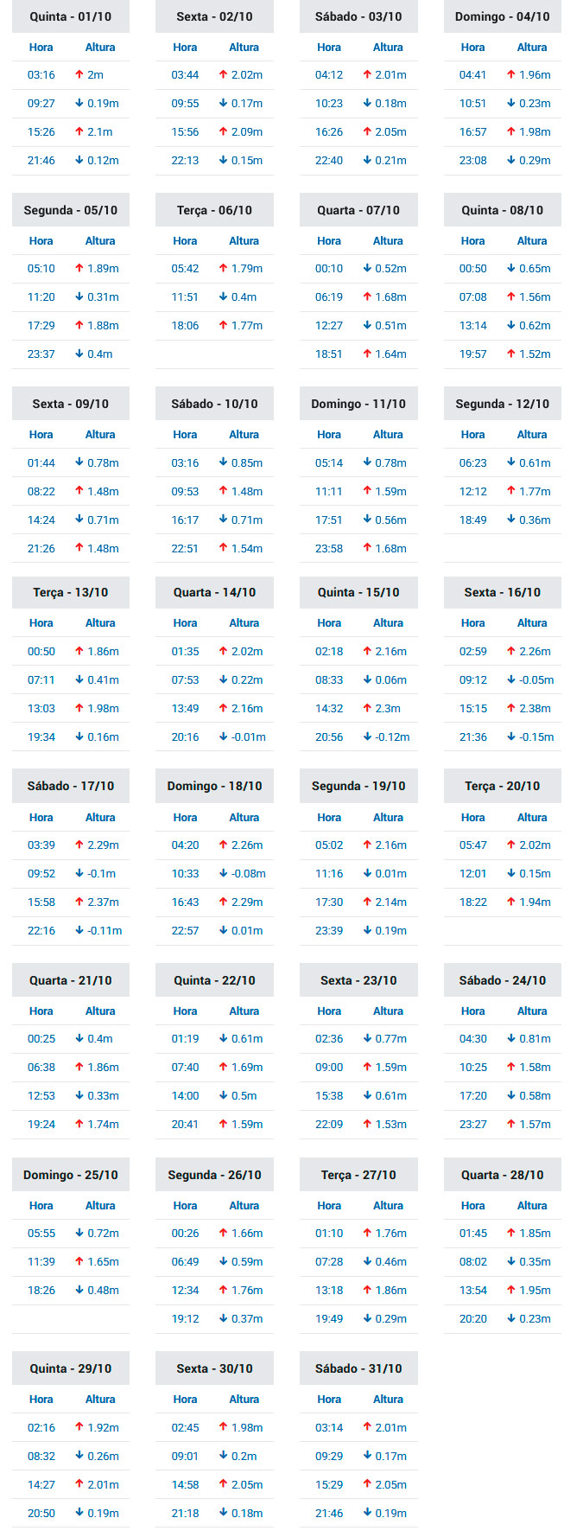The width and height of the screenshot is (583, 1537).
Task: Click the red arrow beside 1.95m on Quarta 28/10
Action: click(511, 1291)
